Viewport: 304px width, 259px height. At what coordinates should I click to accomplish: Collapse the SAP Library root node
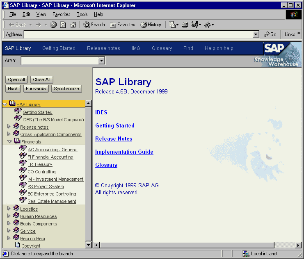pos(5,104)
